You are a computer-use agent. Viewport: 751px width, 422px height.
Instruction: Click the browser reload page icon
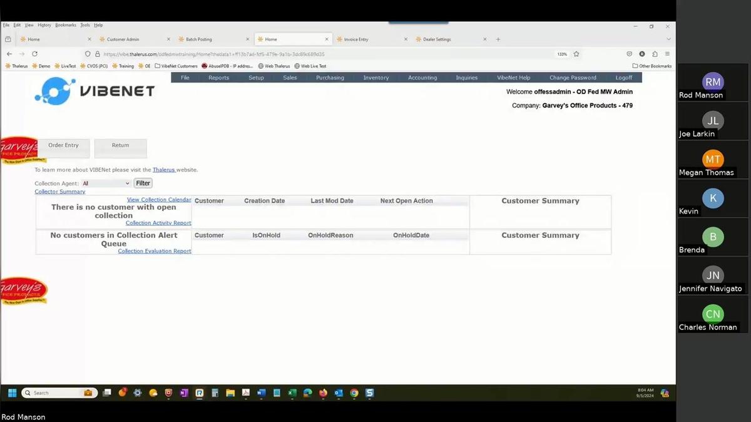point(34,54)
